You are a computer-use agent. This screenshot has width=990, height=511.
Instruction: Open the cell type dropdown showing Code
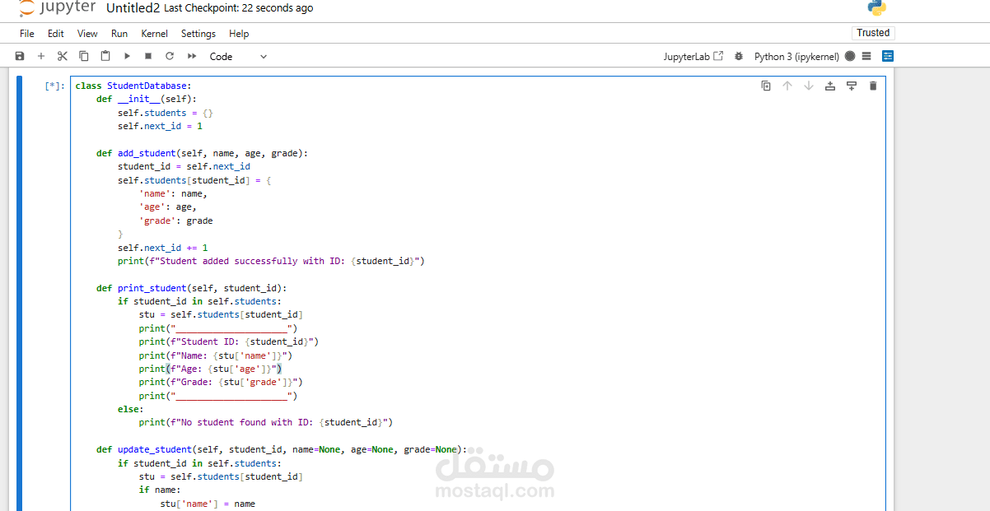pyautogui.click(x=239, y=56)
